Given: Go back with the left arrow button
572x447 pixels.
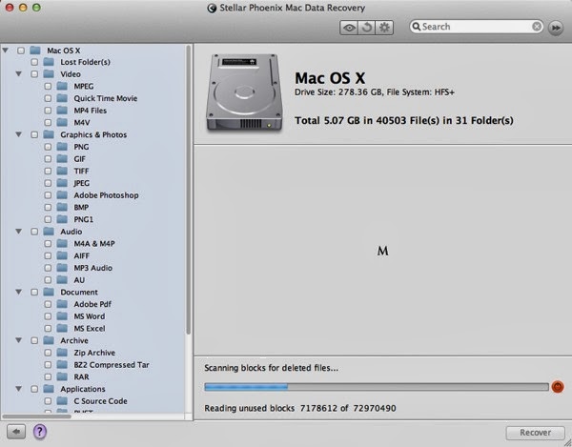Looking at the screenshot, I should click(16, 432).
